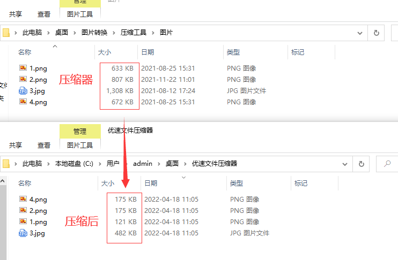Open address history dropdown in lower window
Viewport: 398px width, 260px height.
click(345, 164)
